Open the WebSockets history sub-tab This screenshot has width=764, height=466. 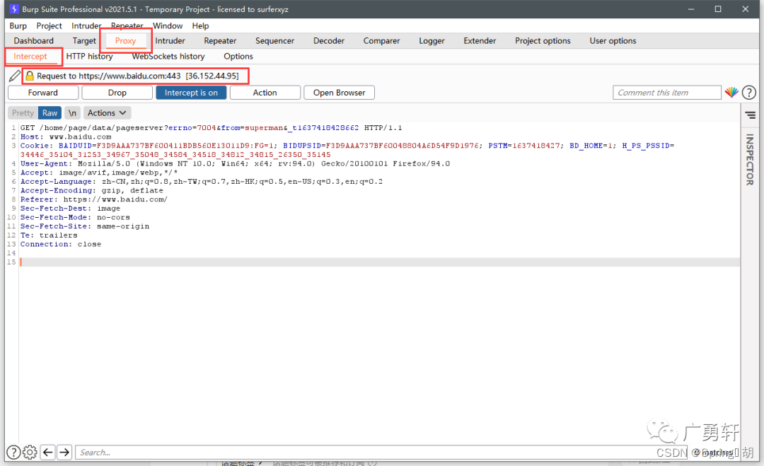(x=168, y=57)
